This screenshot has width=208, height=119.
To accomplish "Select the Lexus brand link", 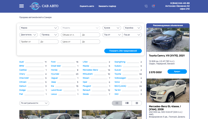I will (54, 94).
